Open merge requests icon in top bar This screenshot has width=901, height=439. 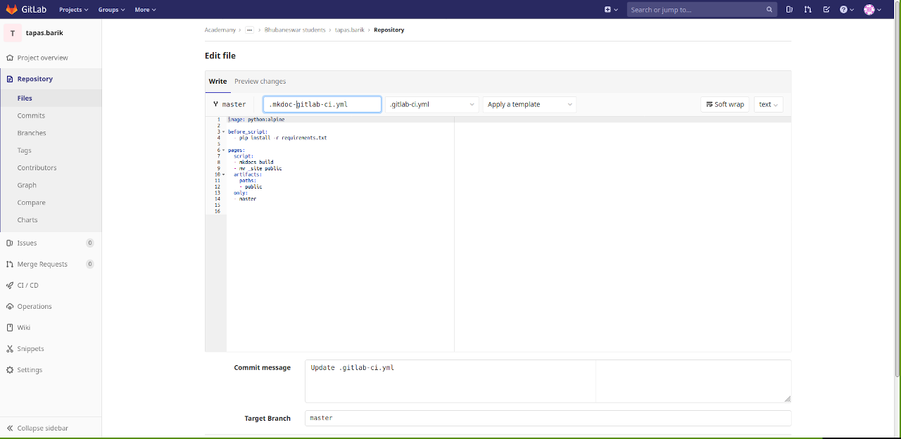click(807, 10)
